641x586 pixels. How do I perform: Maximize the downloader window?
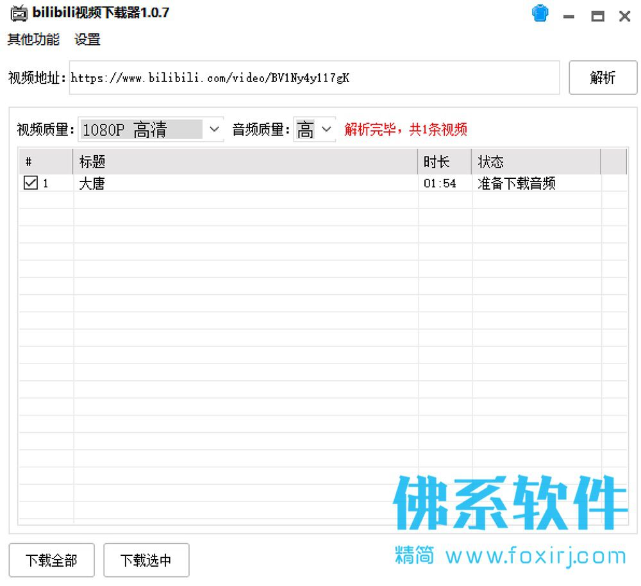(x=597, y=17)
